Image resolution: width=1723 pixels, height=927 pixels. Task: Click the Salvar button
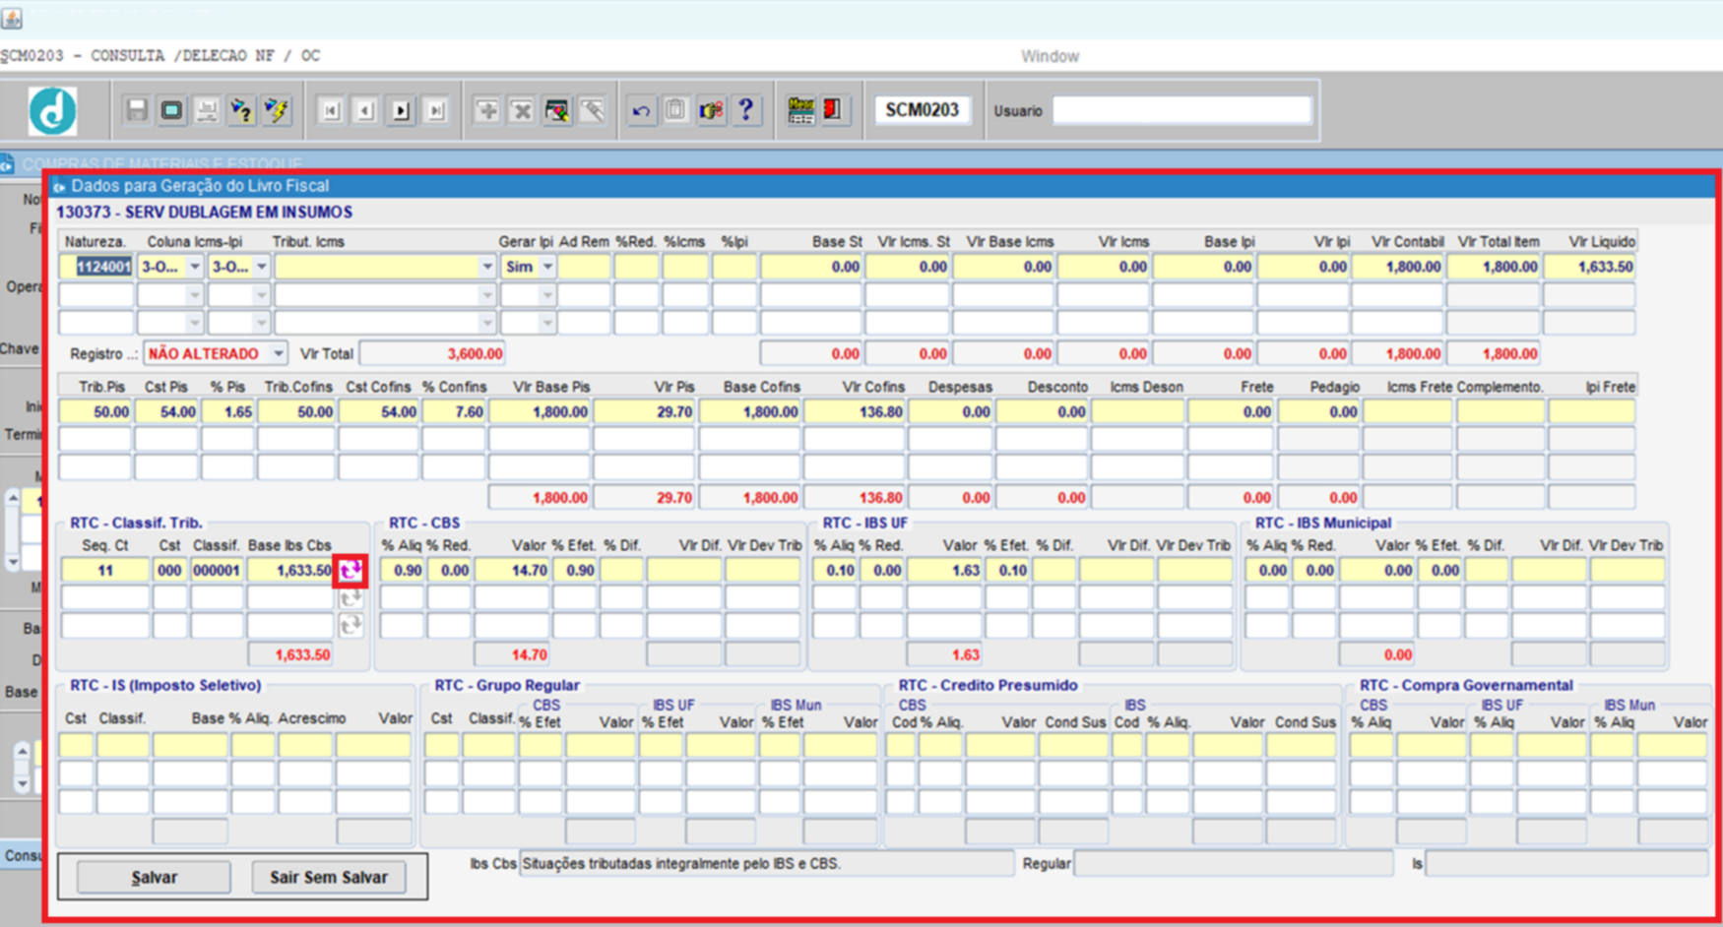tap(154, 877)
